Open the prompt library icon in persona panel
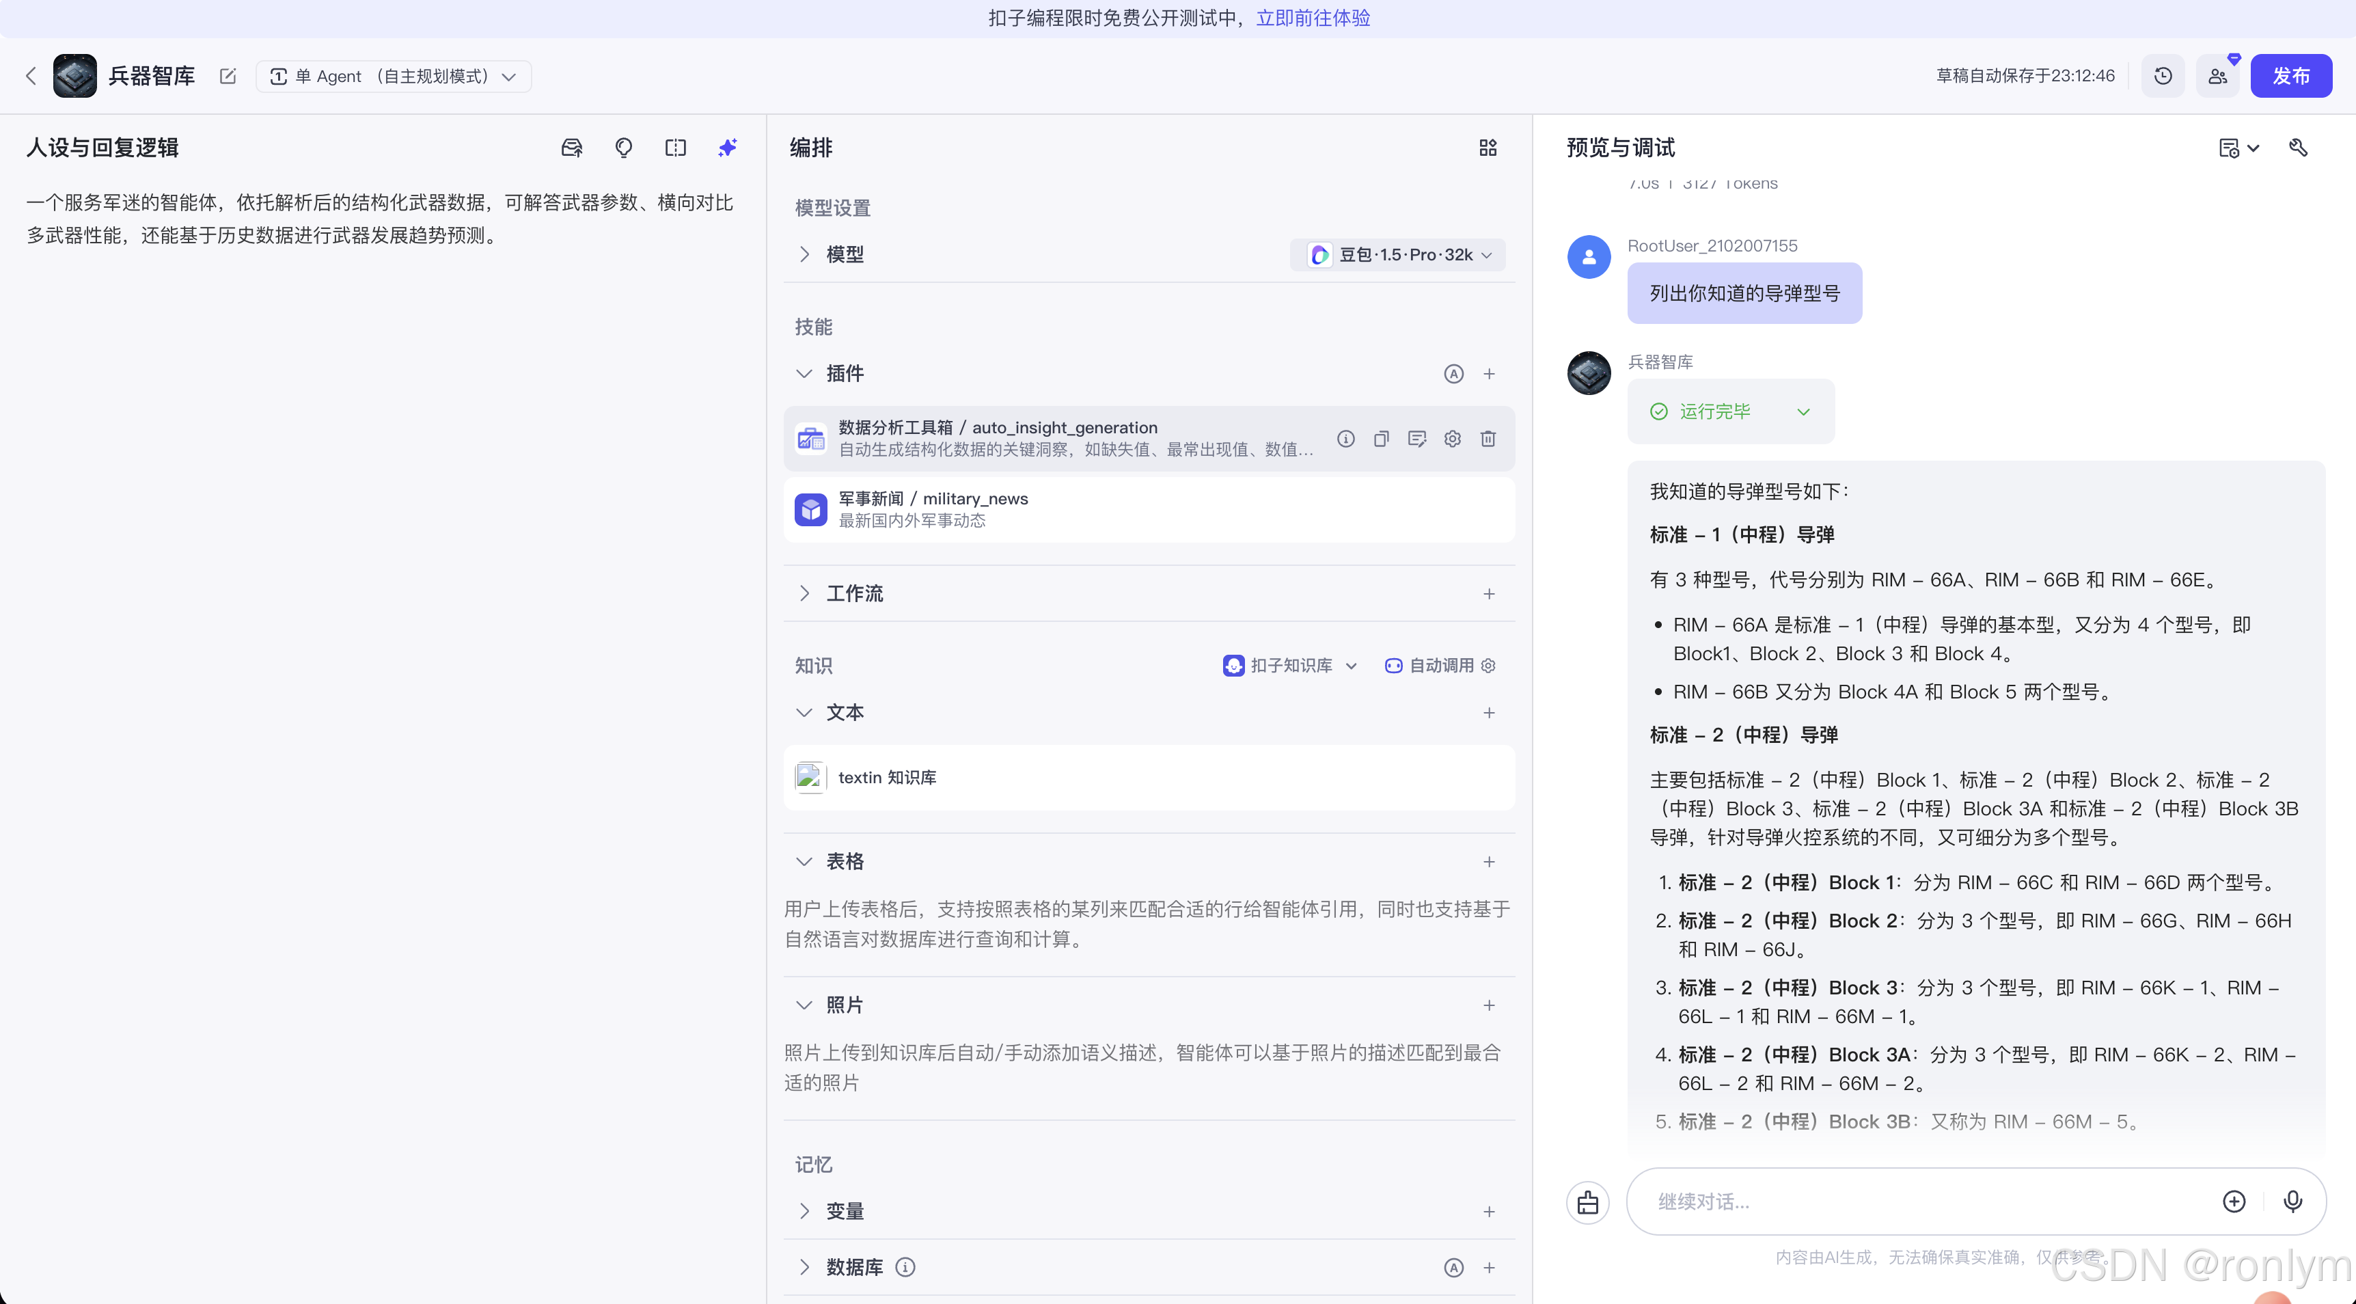The width and height of the screenshot is (2356, 1304). 572,148
